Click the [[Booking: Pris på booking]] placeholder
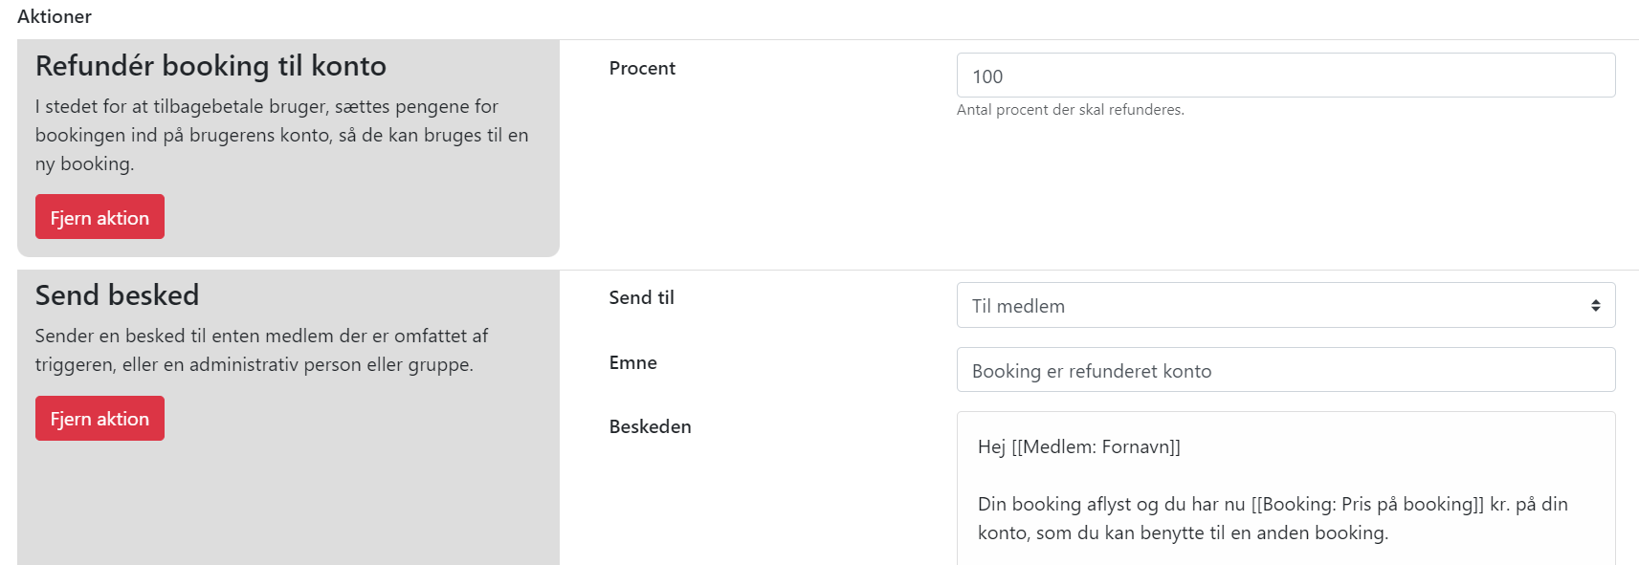Viewport: 1639px width, 565px height. tap(1367, 505)
